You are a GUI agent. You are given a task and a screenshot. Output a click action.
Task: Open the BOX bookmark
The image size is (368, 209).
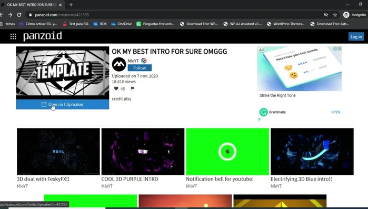point(100,24)
